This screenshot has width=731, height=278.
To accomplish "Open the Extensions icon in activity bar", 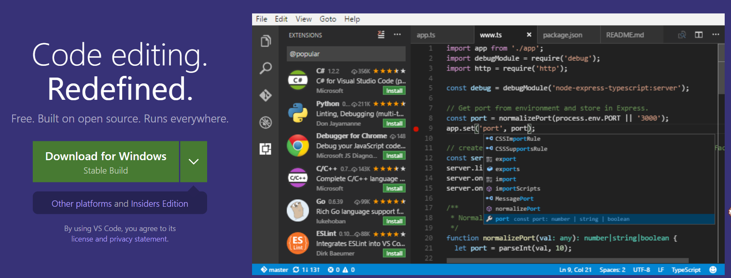I will tap(266, 149).
